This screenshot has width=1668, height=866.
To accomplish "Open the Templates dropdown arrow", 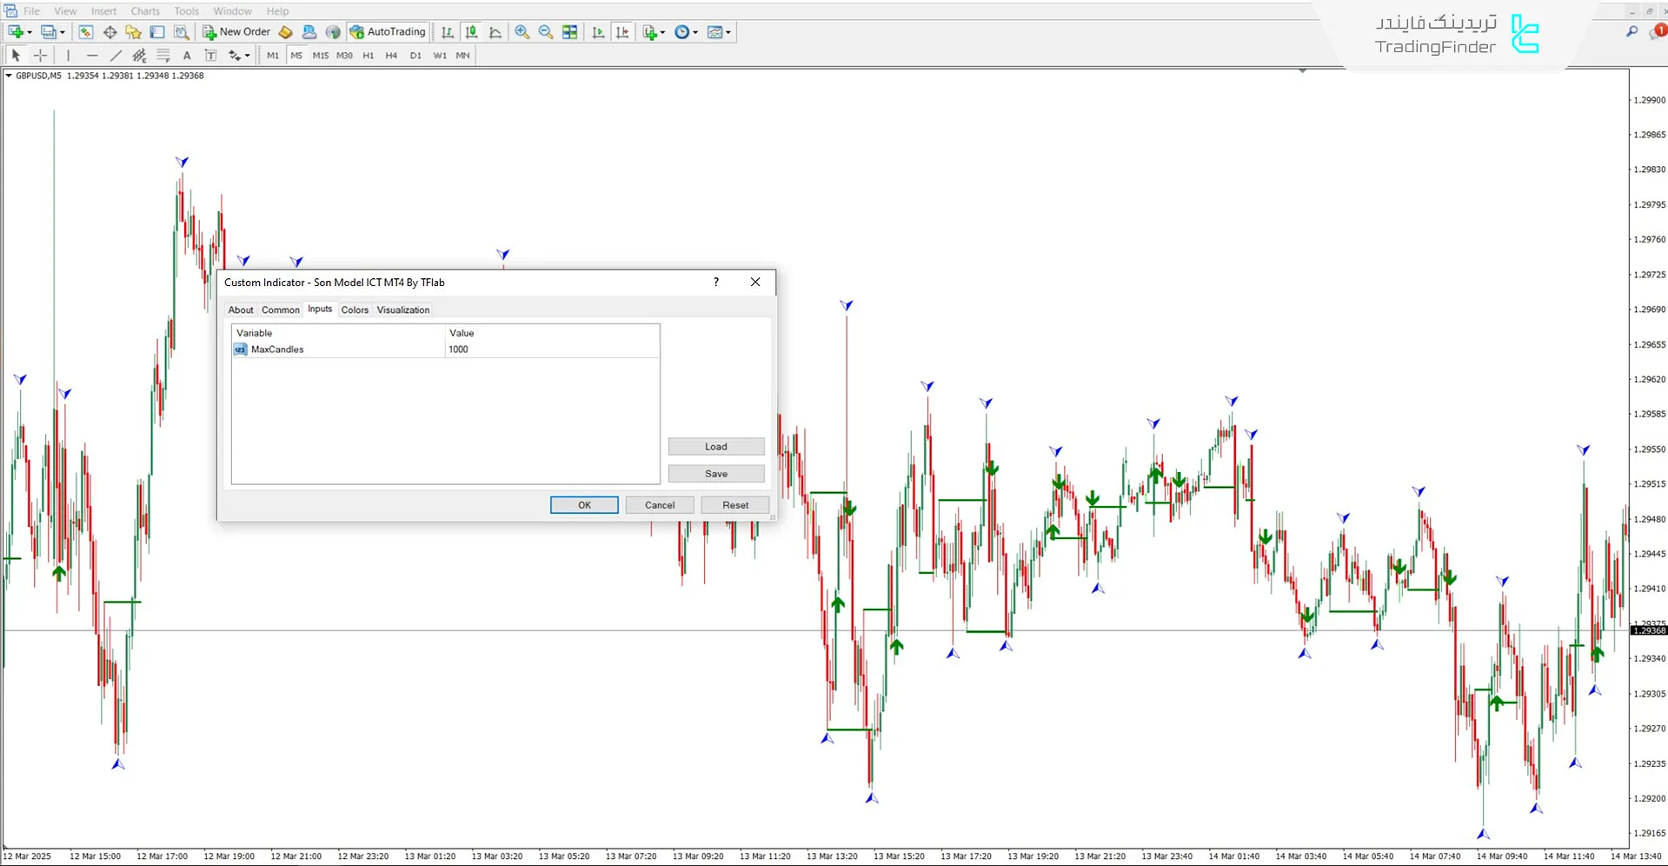I will [728, 33].
